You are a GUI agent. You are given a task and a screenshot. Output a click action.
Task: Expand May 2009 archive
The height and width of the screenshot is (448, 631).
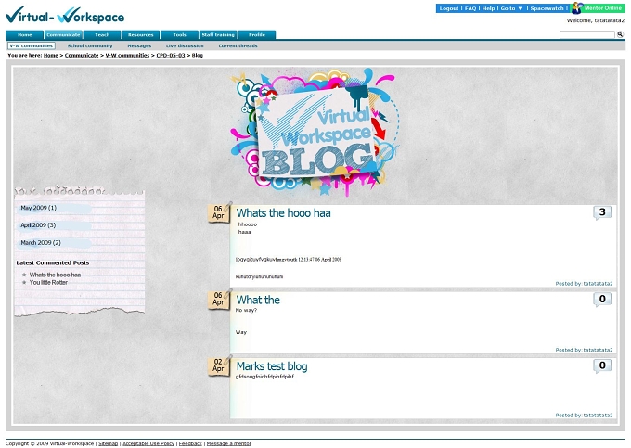coord(39,208)
